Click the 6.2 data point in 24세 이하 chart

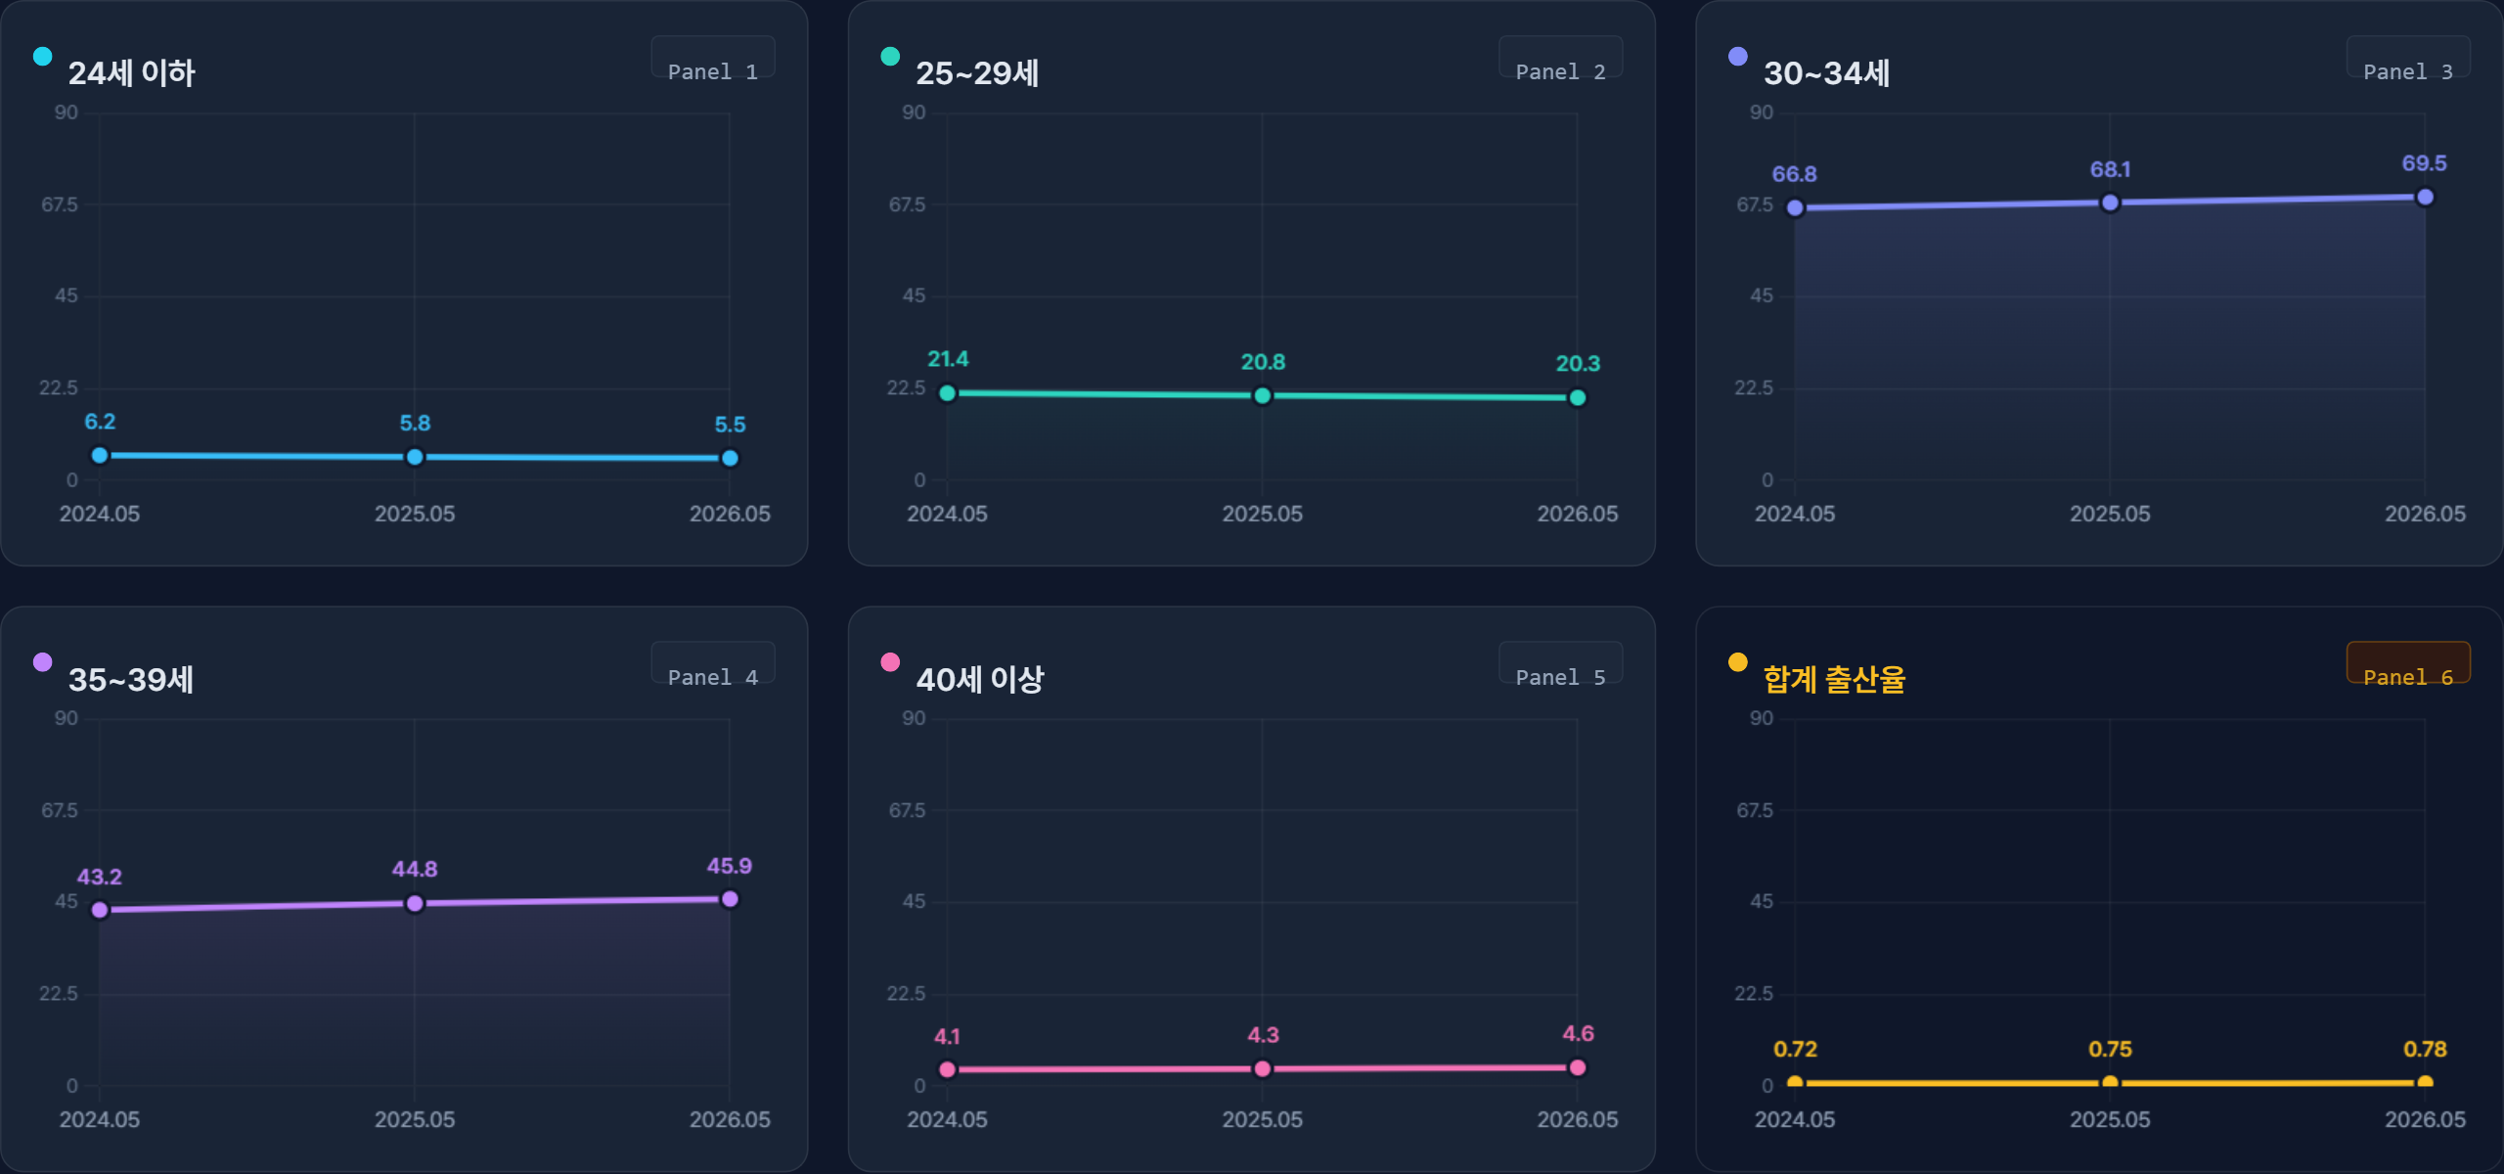(100, 455)
